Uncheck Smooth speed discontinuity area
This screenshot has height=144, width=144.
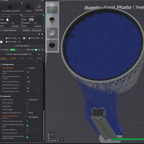click(x=27, y=126)
